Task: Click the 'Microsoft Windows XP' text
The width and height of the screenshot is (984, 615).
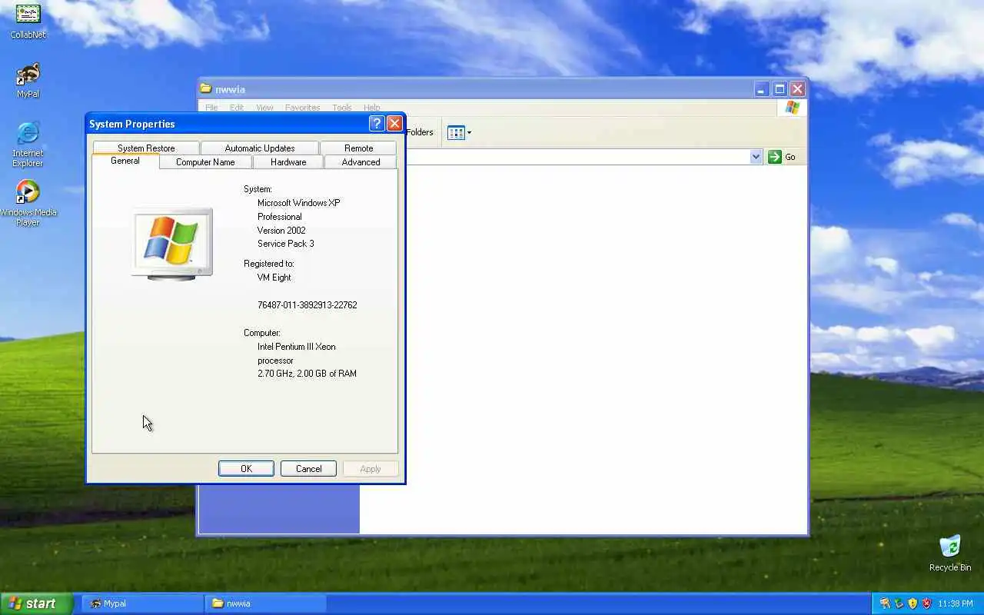Action: (x=298, y=203)
